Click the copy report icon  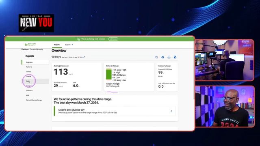point(156,57)
